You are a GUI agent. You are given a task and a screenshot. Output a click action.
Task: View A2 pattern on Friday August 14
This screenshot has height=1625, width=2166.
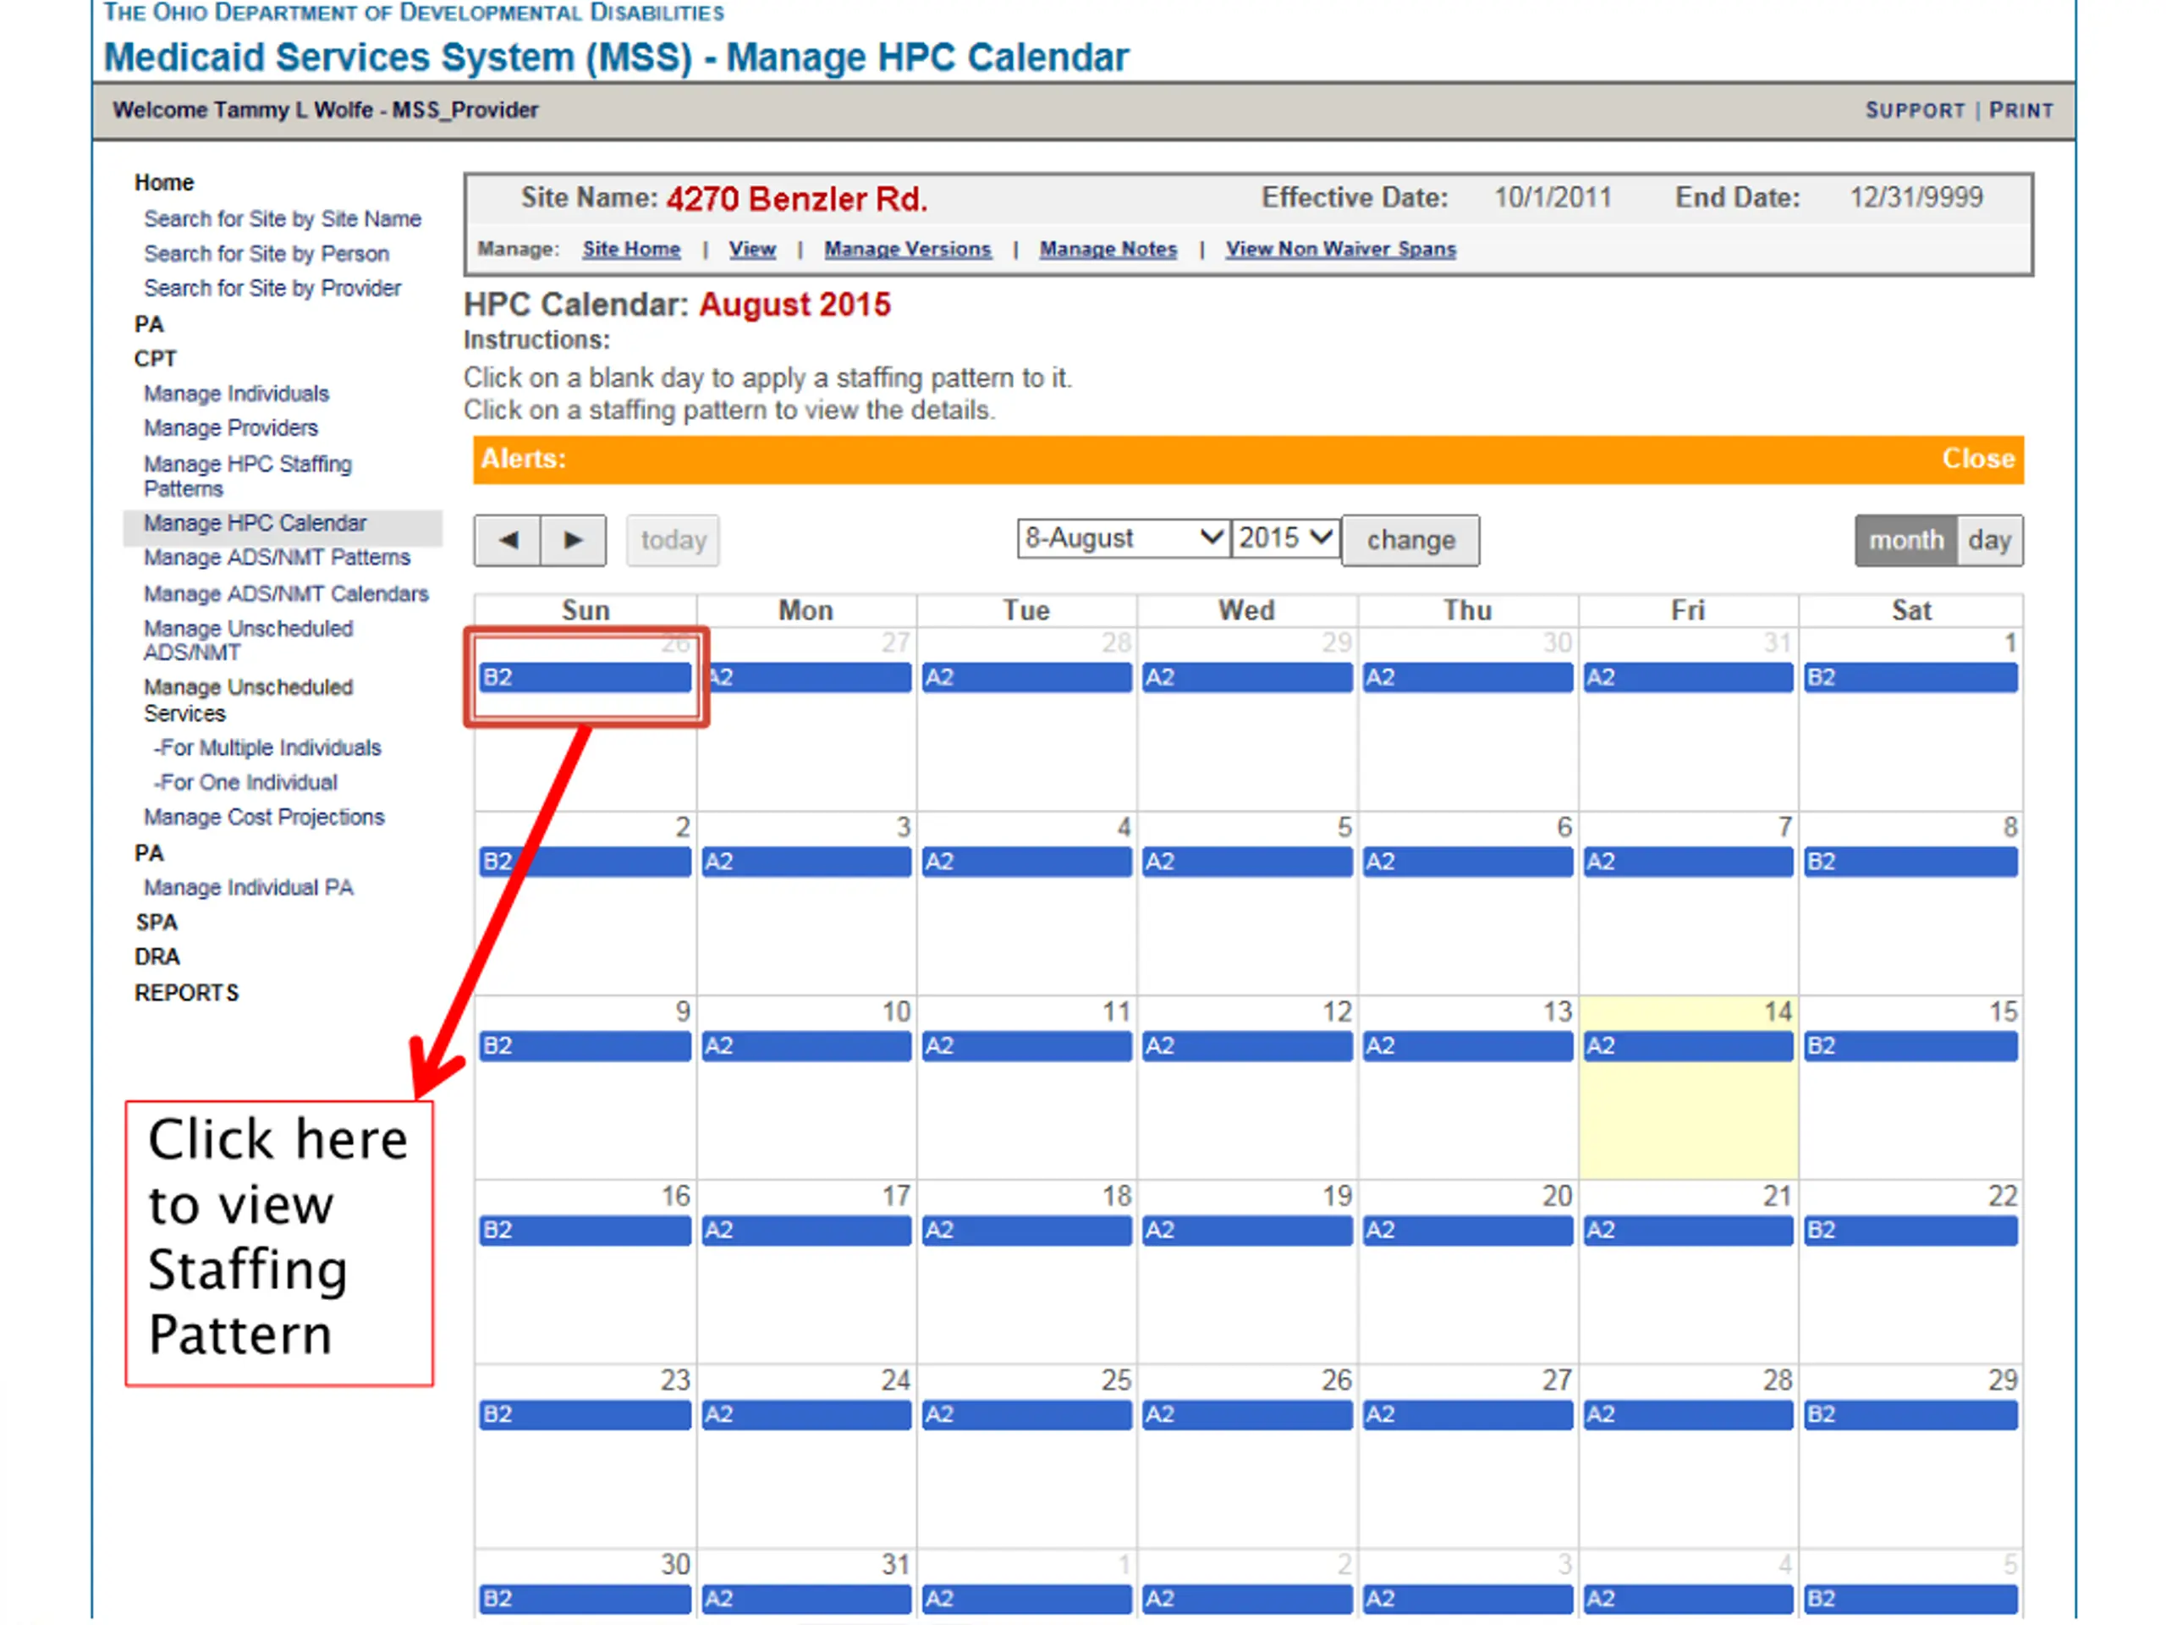click(x=1688, y=1046)
